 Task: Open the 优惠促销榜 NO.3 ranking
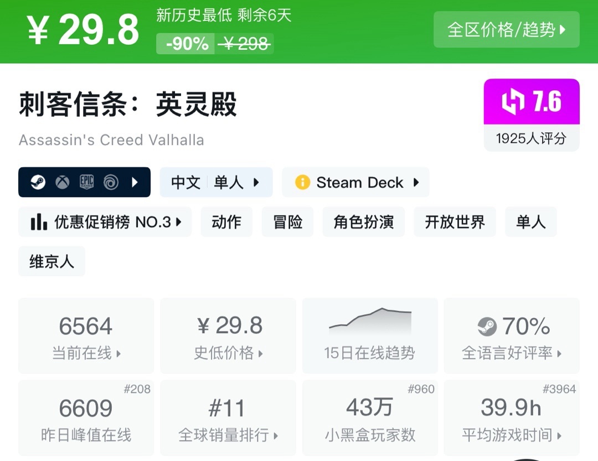coord(105,222)
